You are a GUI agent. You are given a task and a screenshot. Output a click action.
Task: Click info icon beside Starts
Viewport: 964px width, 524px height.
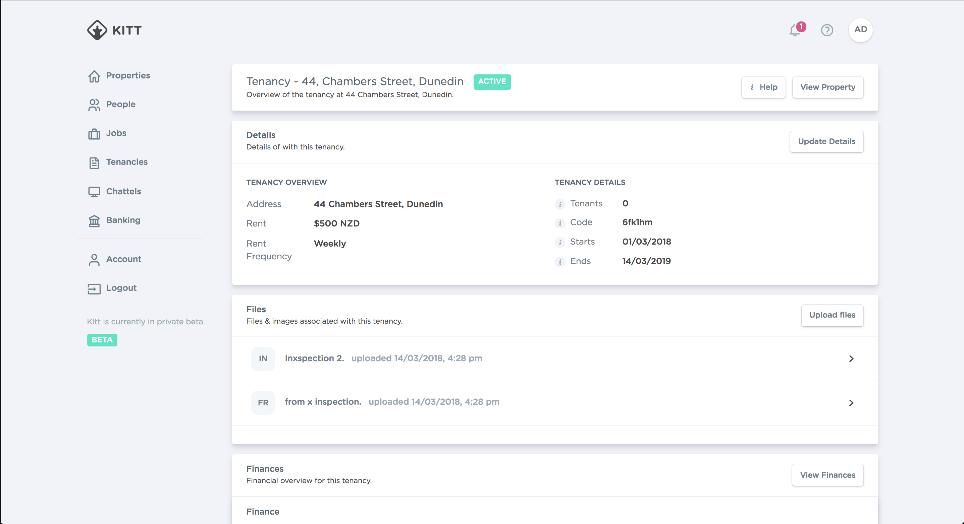click(560, 243)
